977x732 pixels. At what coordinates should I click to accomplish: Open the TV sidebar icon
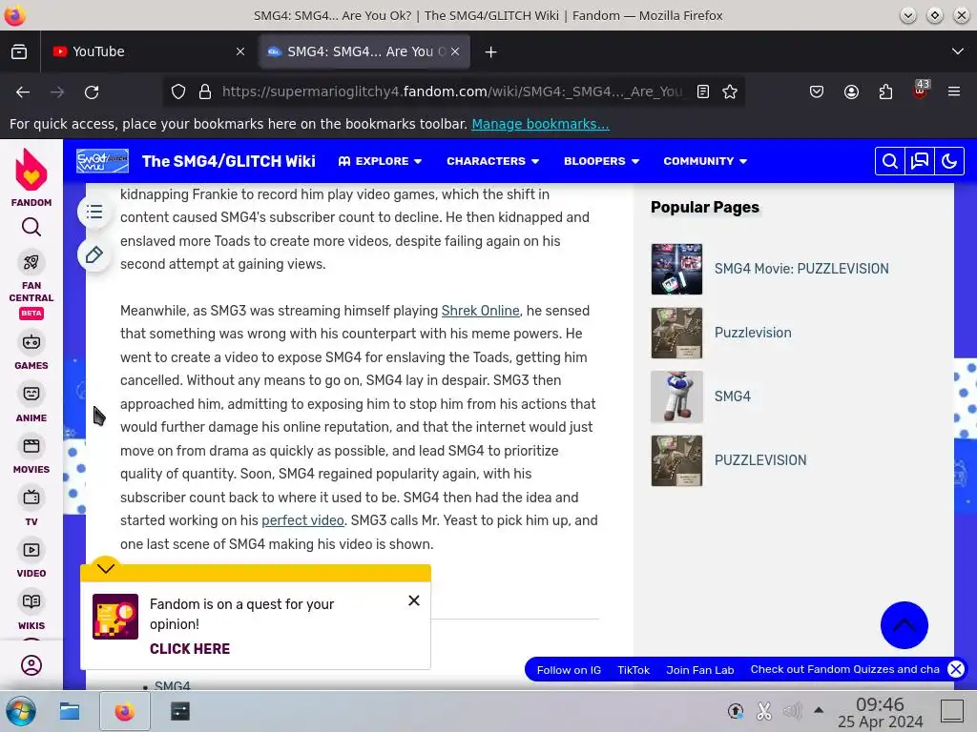tap(31, 498)
